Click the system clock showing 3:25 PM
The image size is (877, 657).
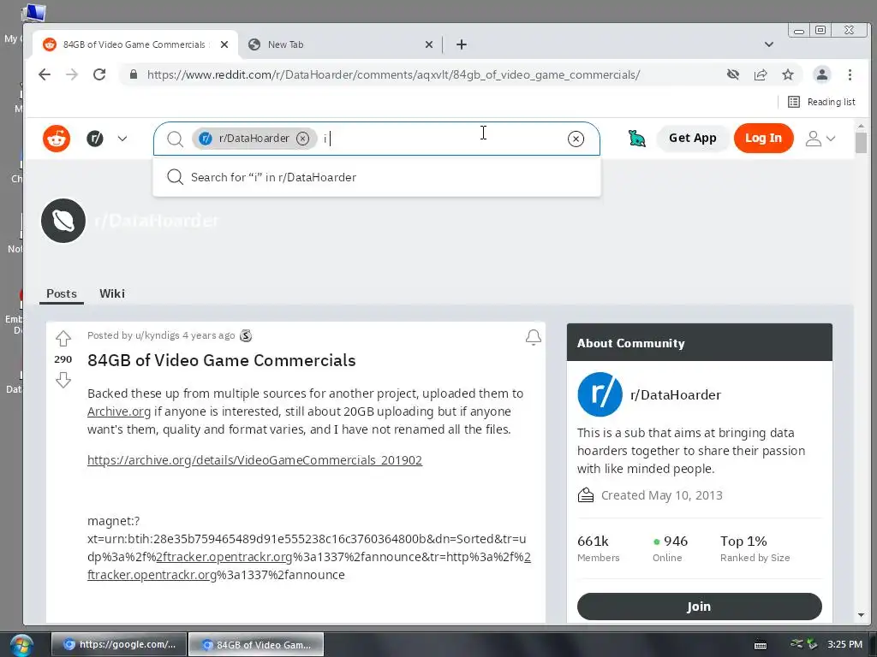pyautogui.click(x=844, y=644)
